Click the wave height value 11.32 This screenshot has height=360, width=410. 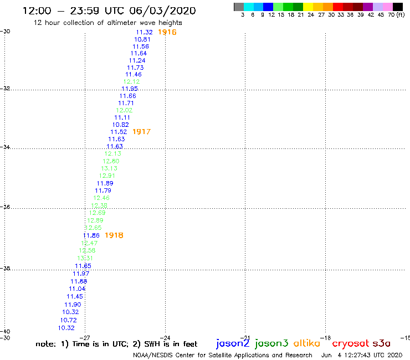[x=145, y=32]
